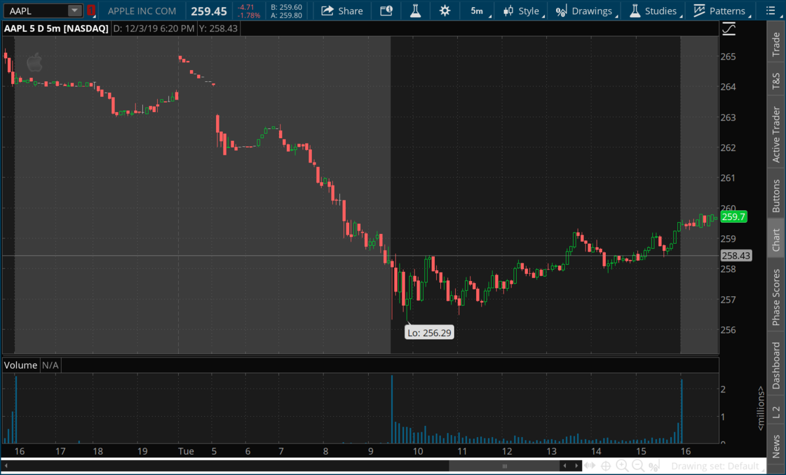
Task: Share the current chart
Action: (341, 10)
